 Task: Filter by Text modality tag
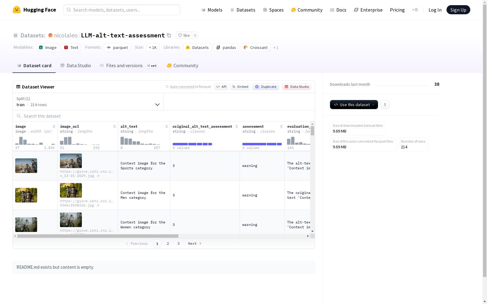pos(71,47)
